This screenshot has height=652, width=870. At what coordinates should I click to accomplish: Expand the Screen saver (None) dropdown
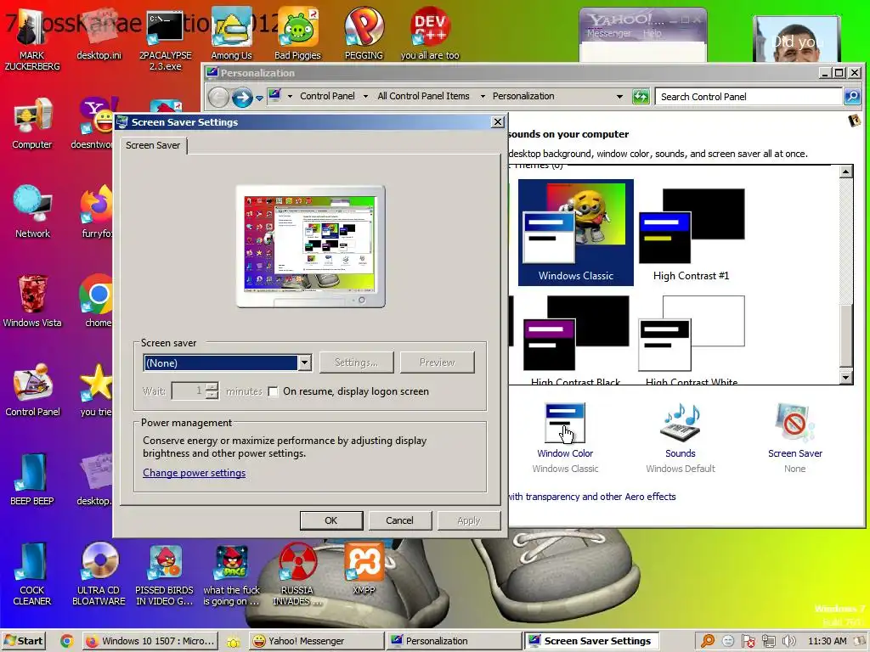click(304, 363)
